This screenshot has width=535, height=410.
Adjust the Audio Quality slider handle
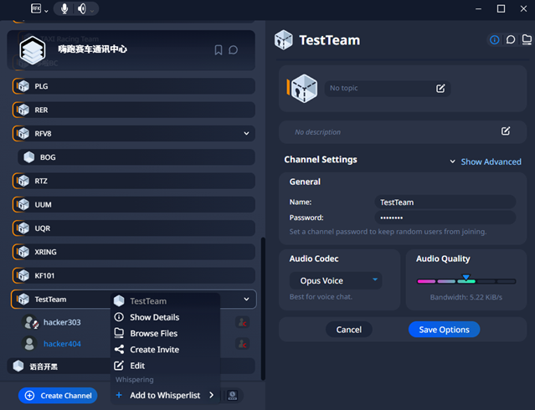tap(466, 278)
